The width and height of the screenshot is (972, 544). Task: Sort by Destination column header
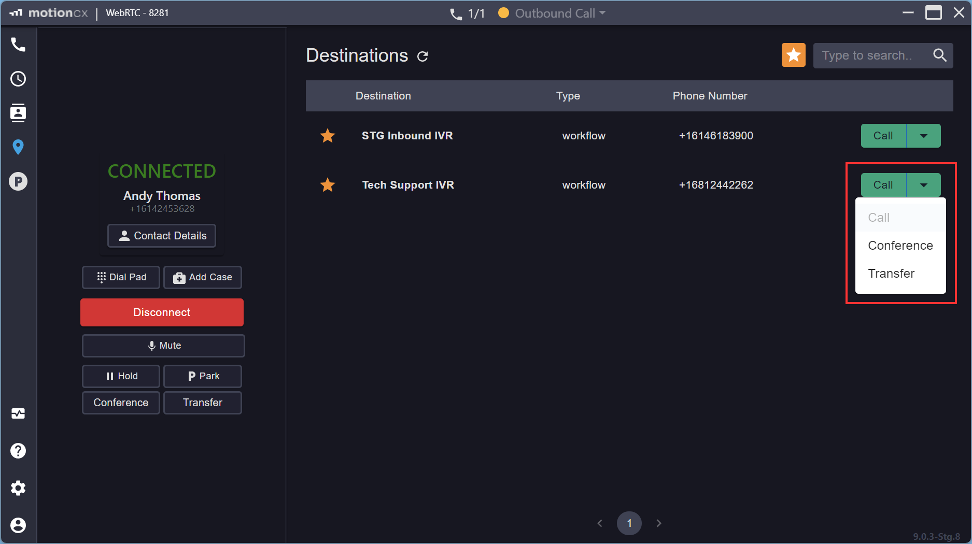coord(383,96)
